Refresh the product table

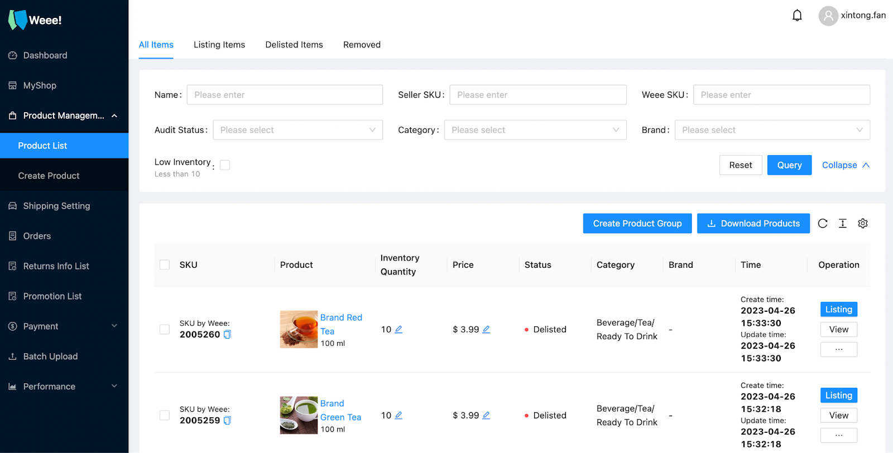tap(823, 223)
